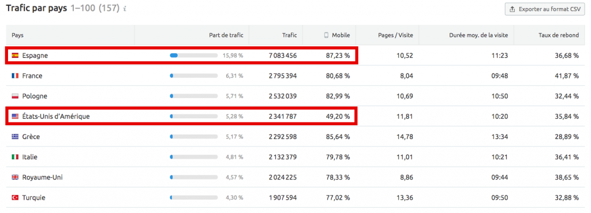Image resolution: width=591 pixels, height=213 pixels.
Task: Sort by Taux de rebond column header
Action: pyautogui.click(x=559, y=35)
